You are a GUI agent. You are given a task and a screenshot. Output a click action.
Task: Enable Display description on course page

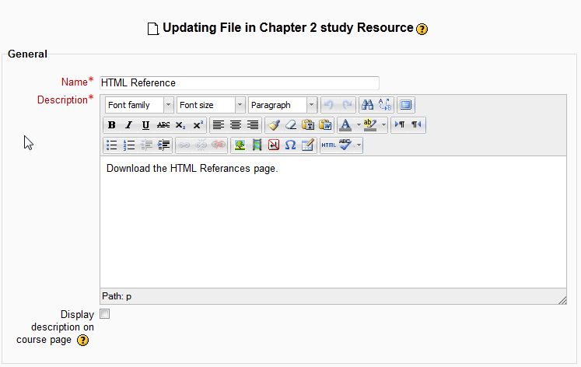click(x=105, y=314)
